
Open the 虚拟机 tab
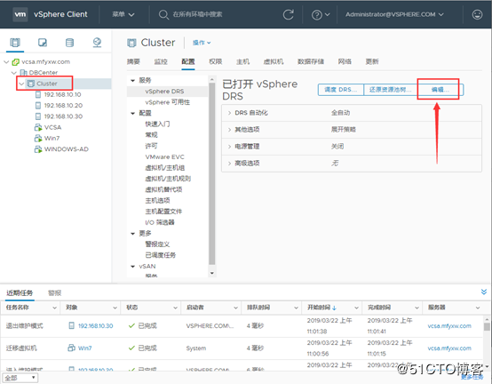274,61
